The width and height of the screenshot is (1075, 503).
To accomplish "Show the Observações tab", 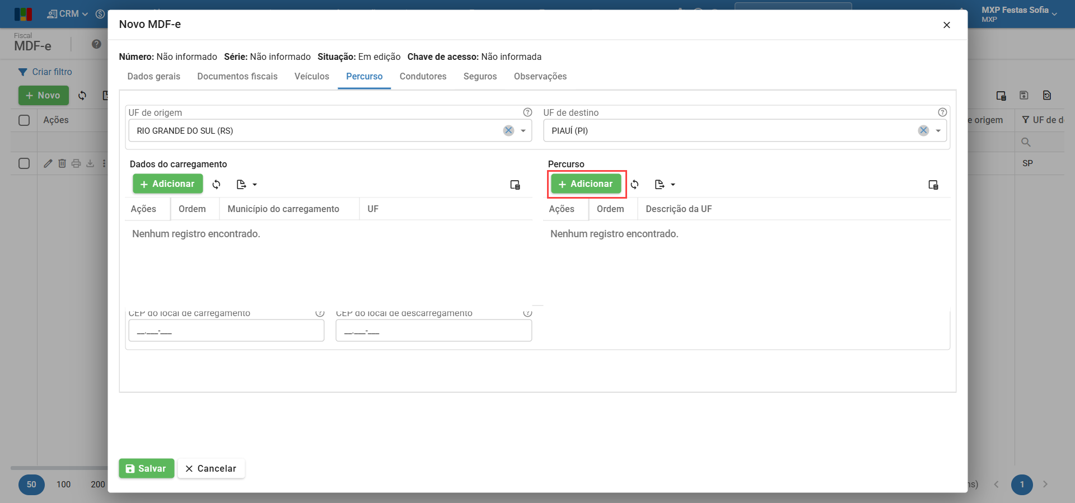I will (x=540, y=77).
